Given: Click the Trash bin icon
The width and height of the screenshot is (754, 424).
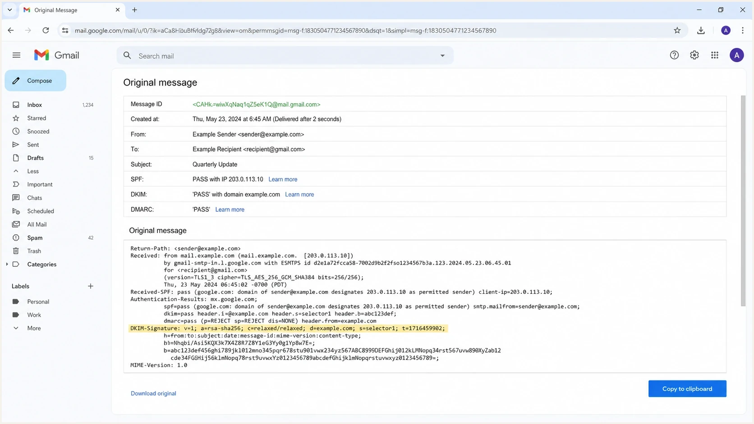Looking at the screenshot, I should 16,251.
